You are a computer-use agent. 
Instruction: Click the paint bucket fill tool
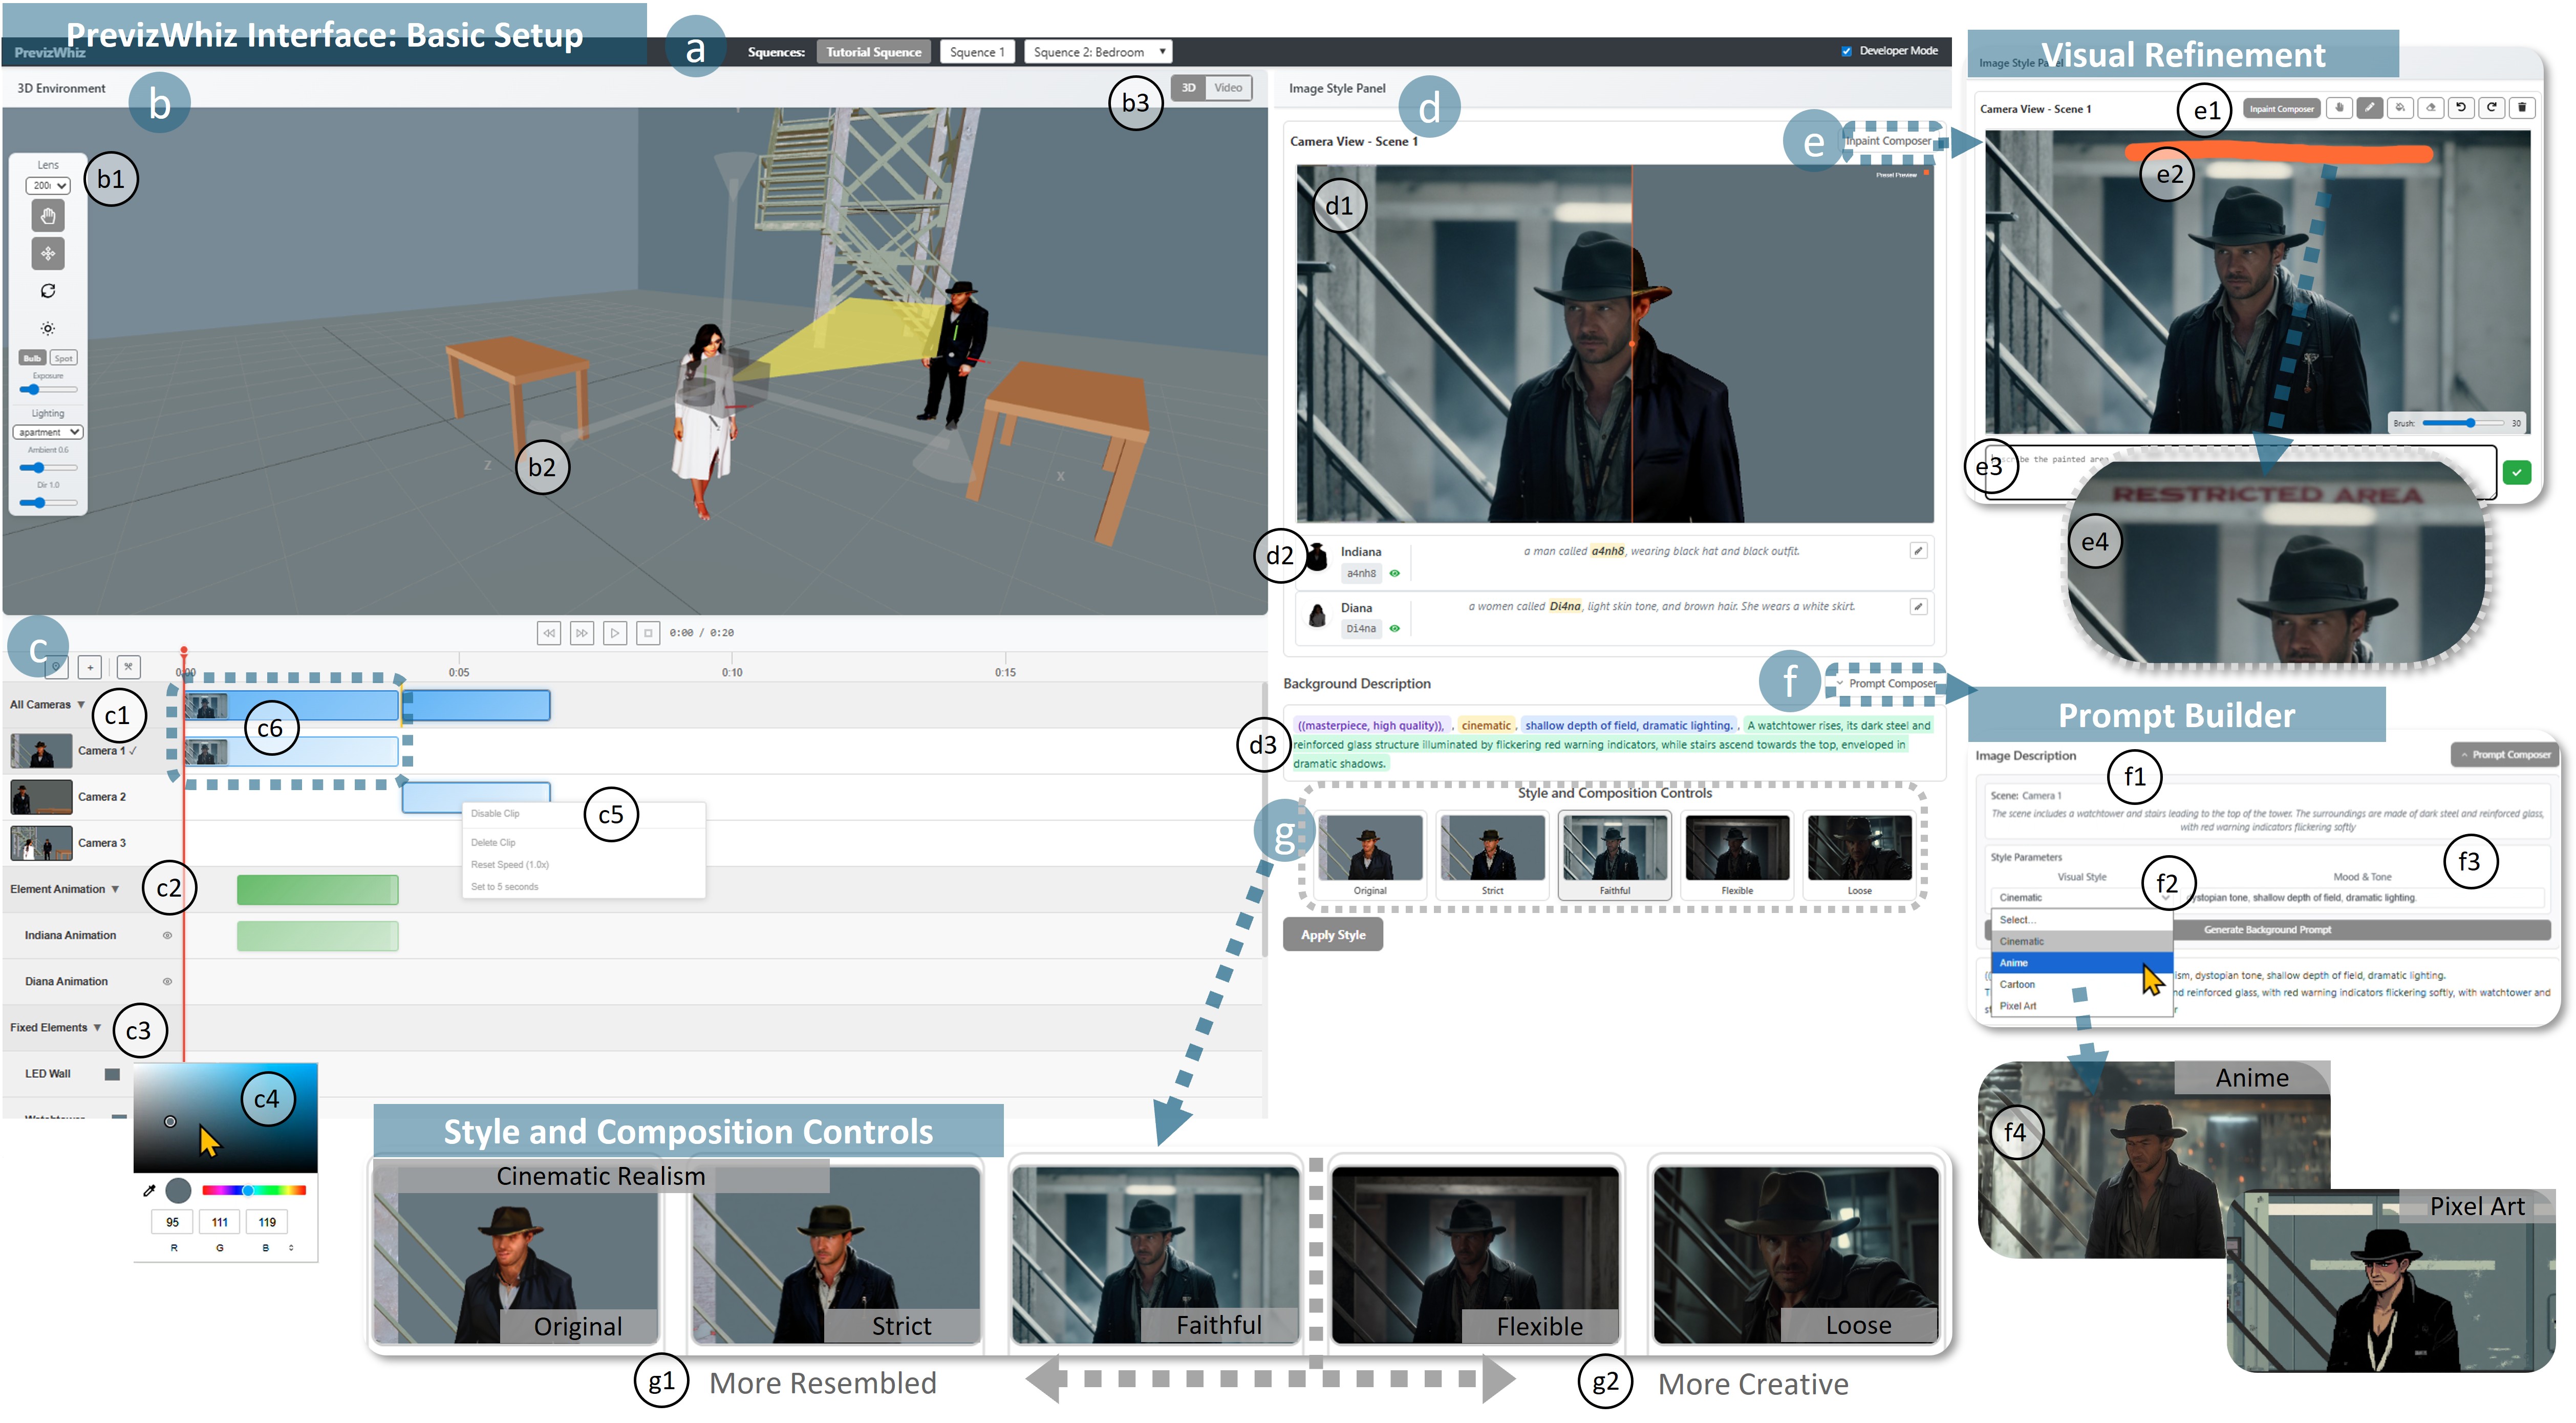pos(2400,108)
